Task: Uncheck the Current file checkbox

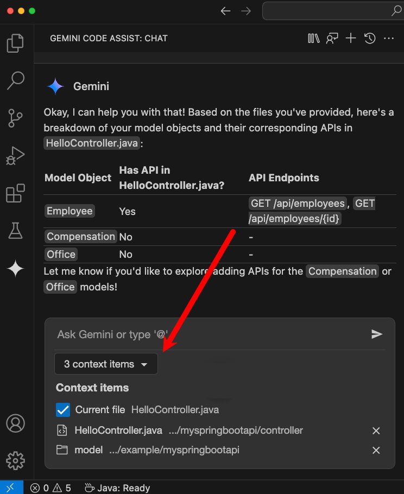Action: [63, 410]
